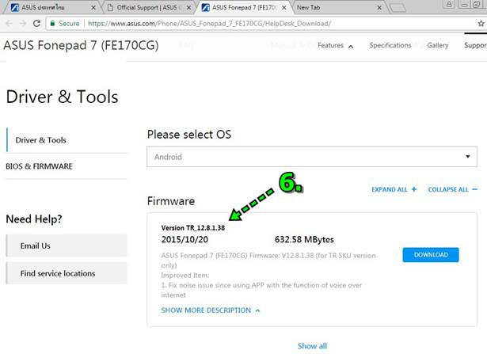Close the New Tab tab
The width and height of the screenshot is (487, 354).
coord(379,8)
